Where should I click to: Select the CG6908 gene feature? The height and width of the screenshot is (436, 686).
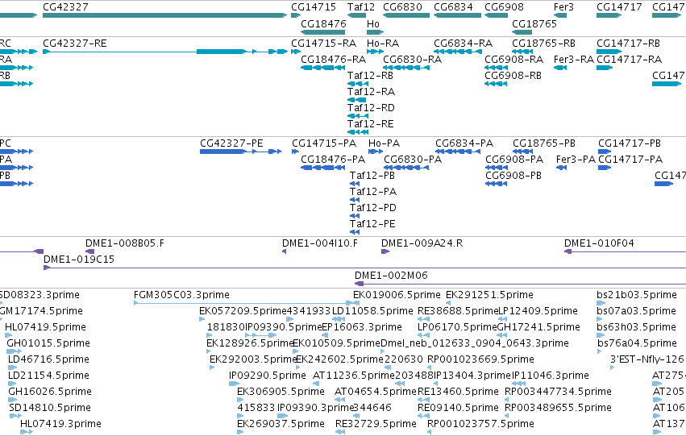[496, 15]
